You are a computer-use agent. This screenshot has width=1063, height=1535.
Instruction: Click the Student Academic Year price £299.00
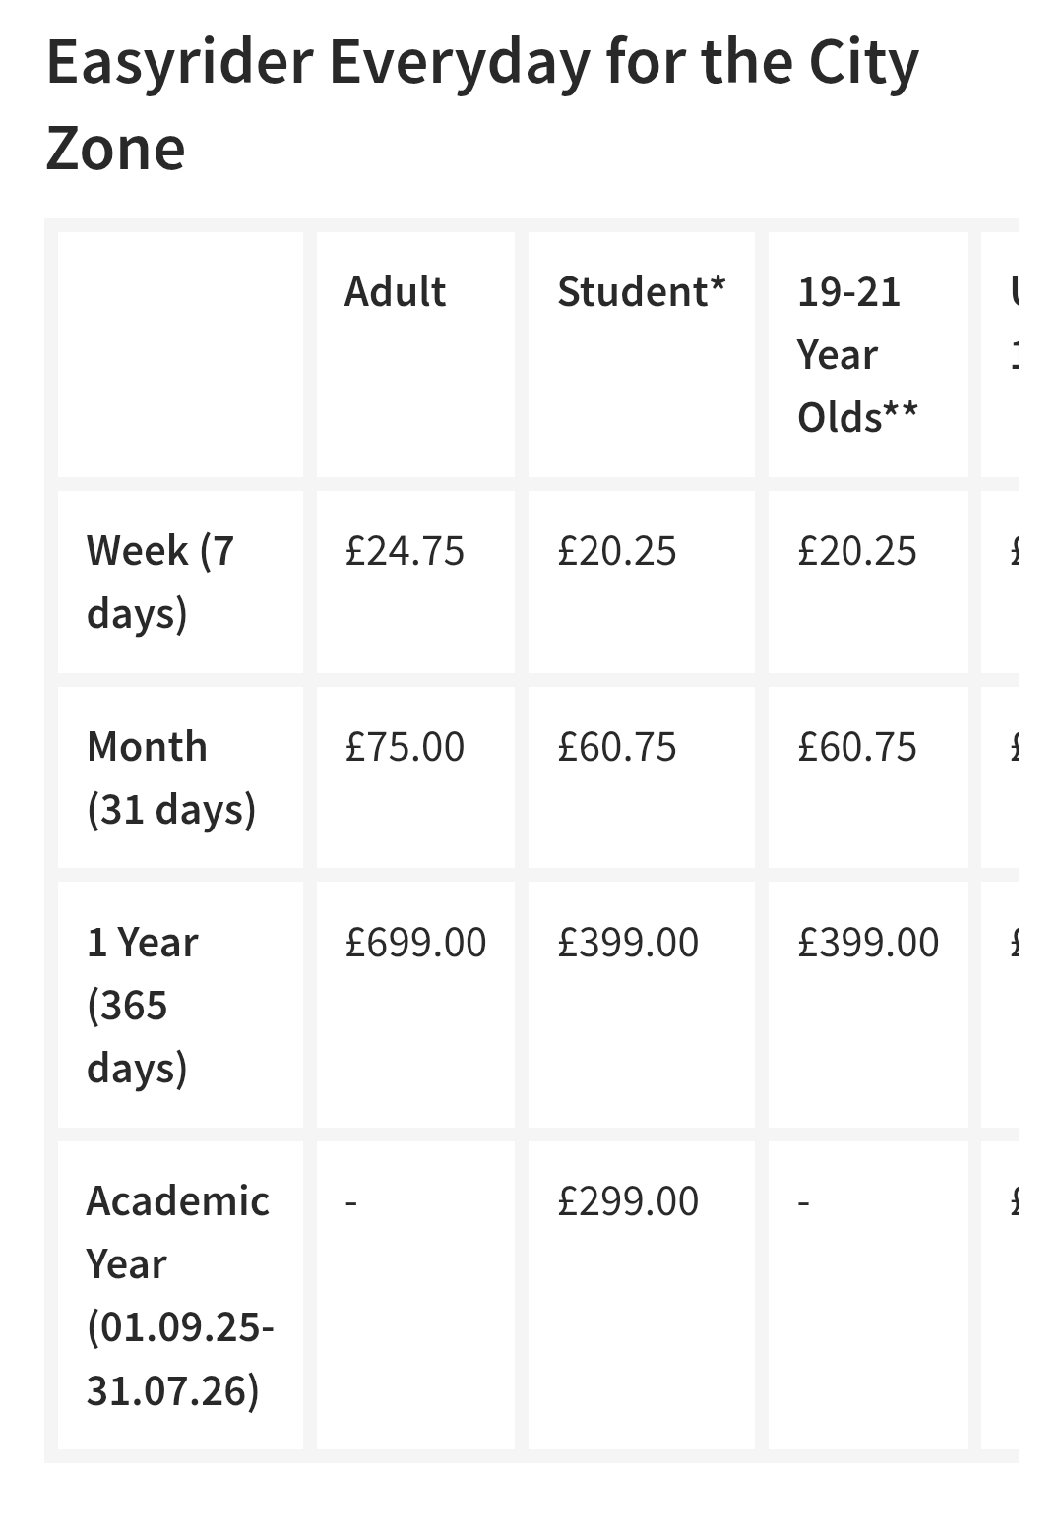628,1201
